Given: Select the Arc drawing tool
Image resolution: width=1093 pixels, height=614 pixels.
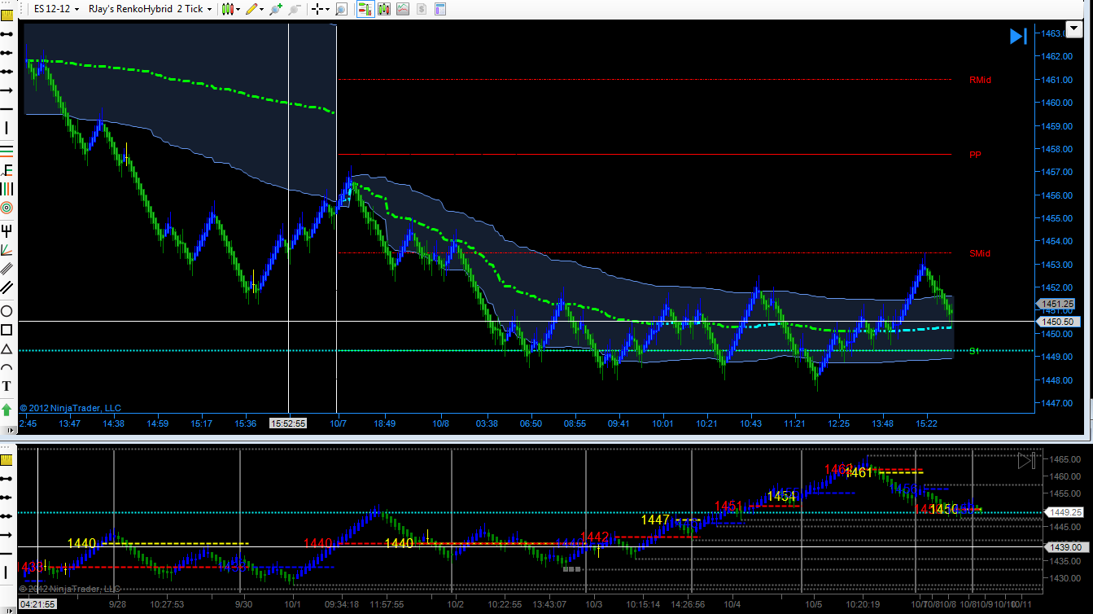Looking at the screenshot, I should click(7, 367).
